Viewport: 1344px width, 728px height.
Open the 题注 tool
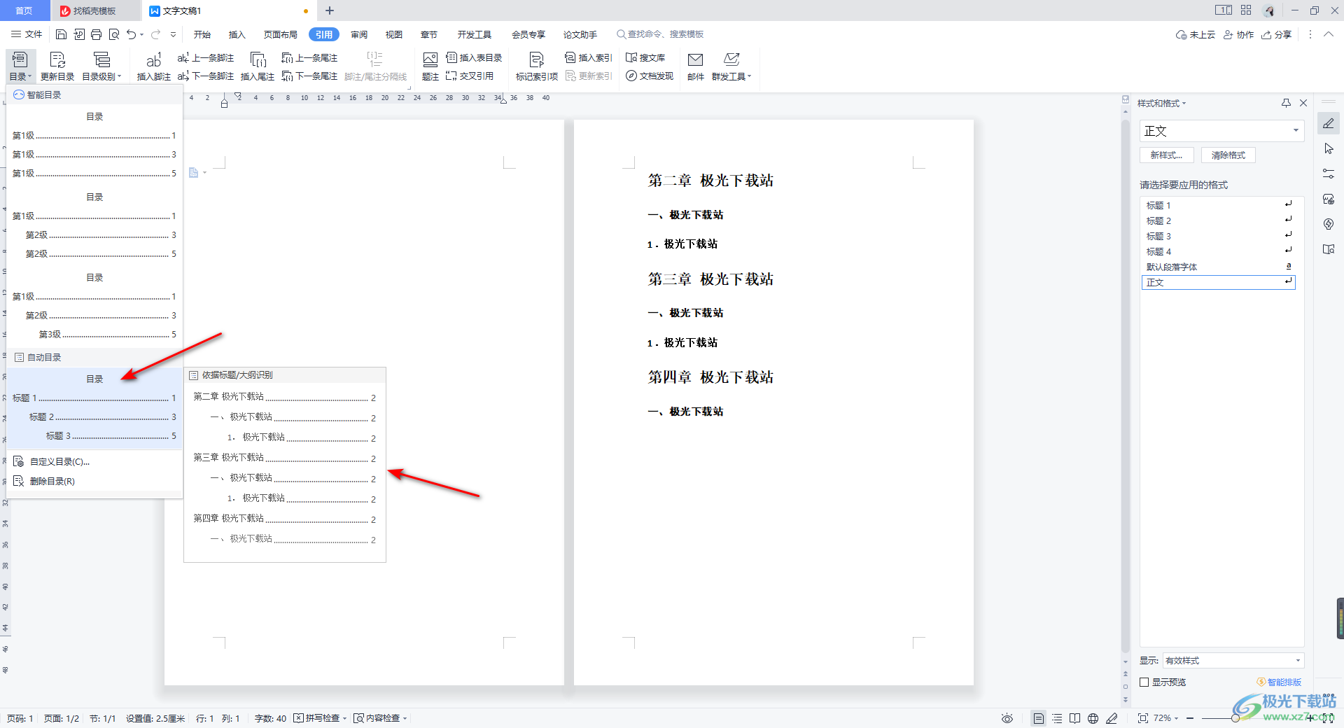[x=430, y=65]
